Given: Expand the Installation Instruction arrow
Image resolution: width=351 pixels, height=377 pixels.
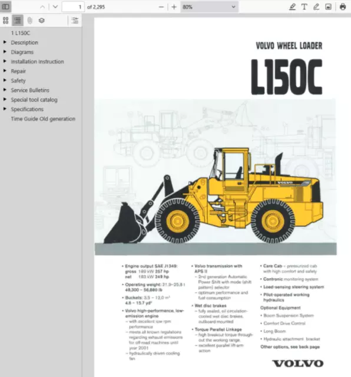Looking at the screenshot, I should point(5,61).
